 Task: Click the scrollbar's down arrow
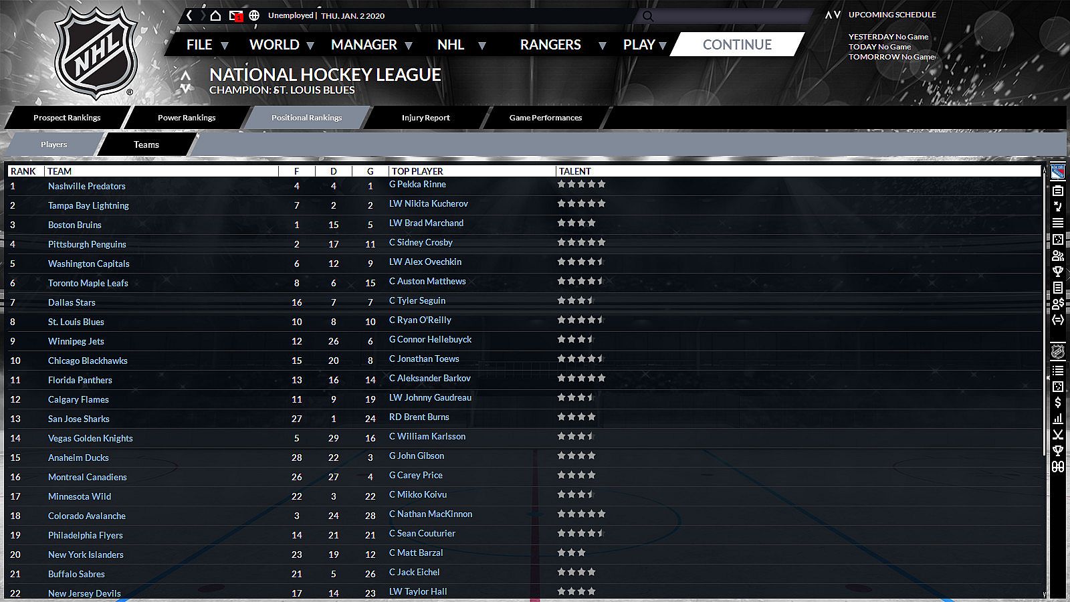pyautogui.click(x=1045, y=594)
